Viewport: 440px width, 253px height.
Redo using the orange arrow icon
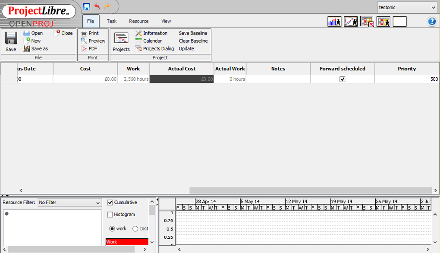[107, 6]
